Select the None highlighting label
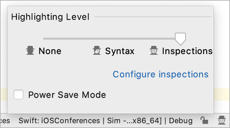The height and width of the screenshot is (128, 230). click(50, 51)
